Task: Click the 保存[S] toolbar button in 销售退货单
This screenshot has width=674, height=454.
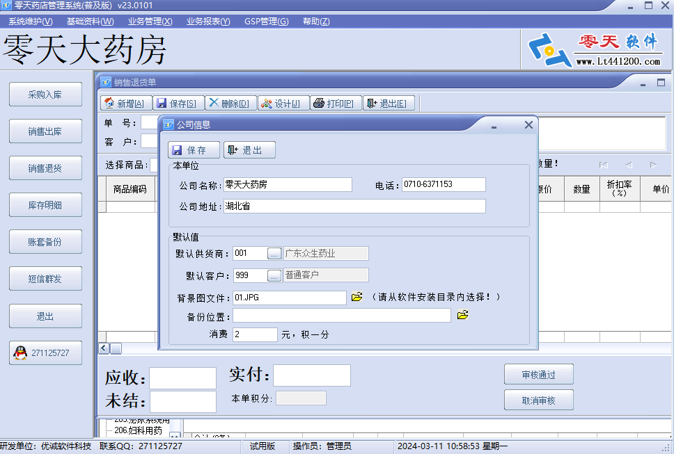Action: [178, 104]
